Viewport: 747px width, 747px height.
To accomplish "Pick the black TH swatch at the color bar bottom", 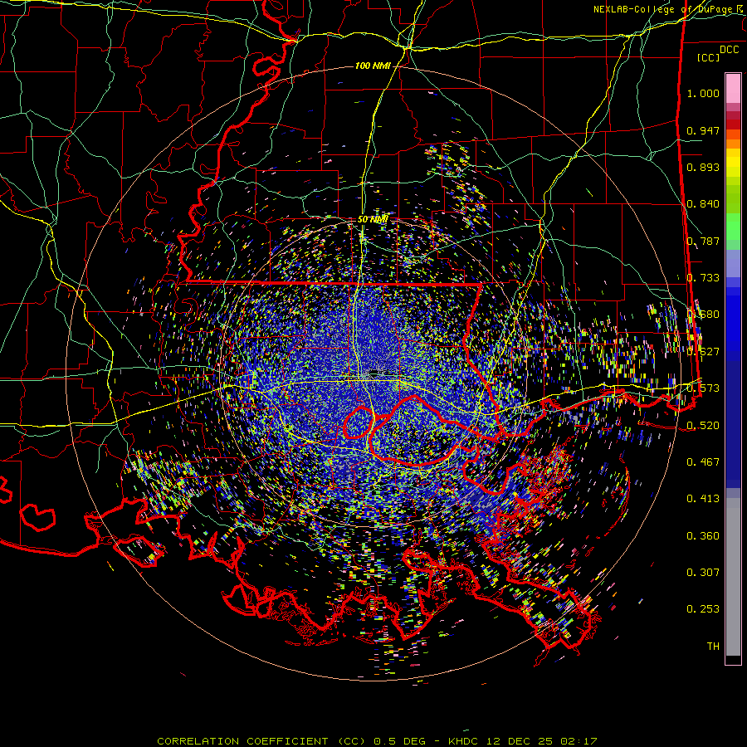I will pyautogui.click(x=733, y=659).
